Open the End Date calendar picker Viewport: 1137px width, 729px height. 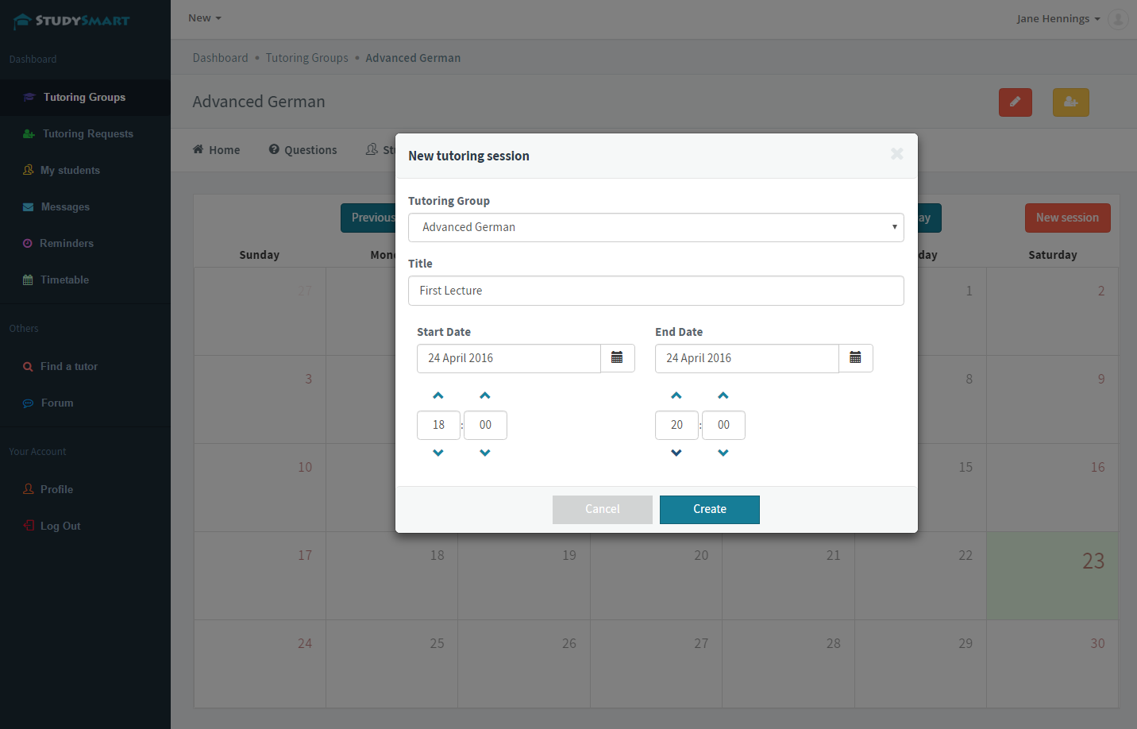tap(855, 358)
